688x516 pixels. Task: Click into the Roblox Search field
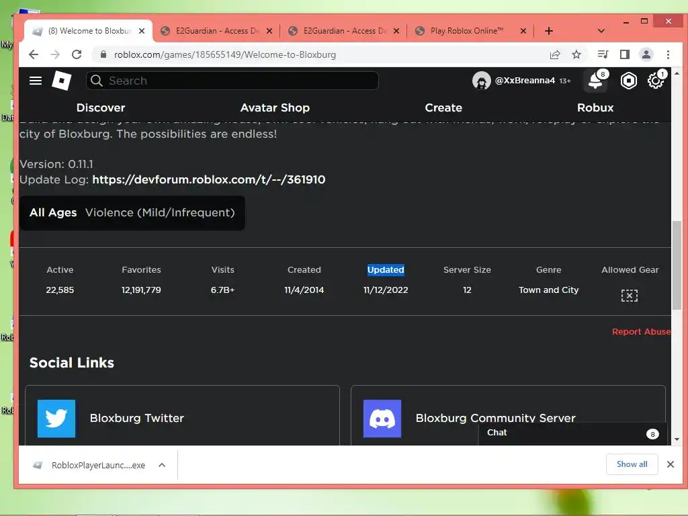pyautogui.click(x=232, y=81)
